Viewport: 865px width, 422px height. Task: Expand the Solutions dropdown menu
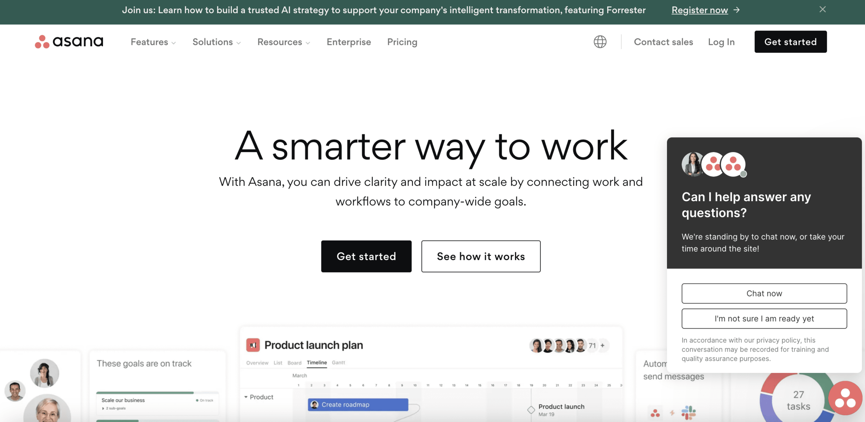pos(216,42)
